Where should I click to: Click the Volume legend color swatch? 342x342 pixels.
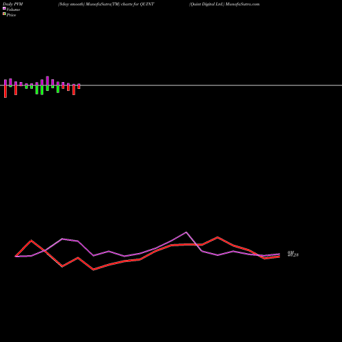point(4,8)
